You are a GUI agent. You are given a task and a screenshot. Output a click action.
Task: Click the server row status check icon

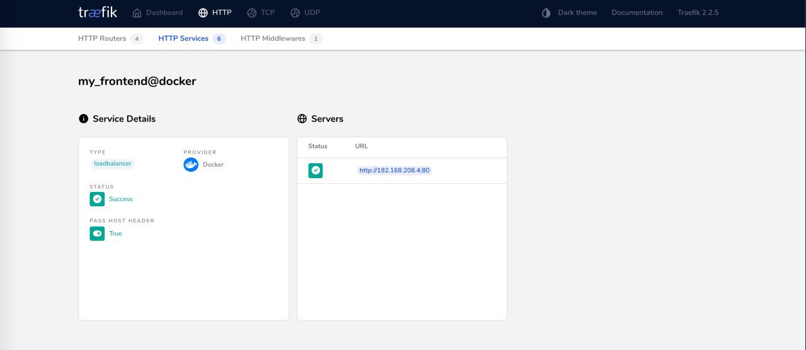[x=315, y=171]
